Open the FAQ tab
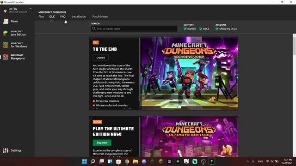This screenshot has width=296, height=166. pyautogui.click(x=63, y=17)
